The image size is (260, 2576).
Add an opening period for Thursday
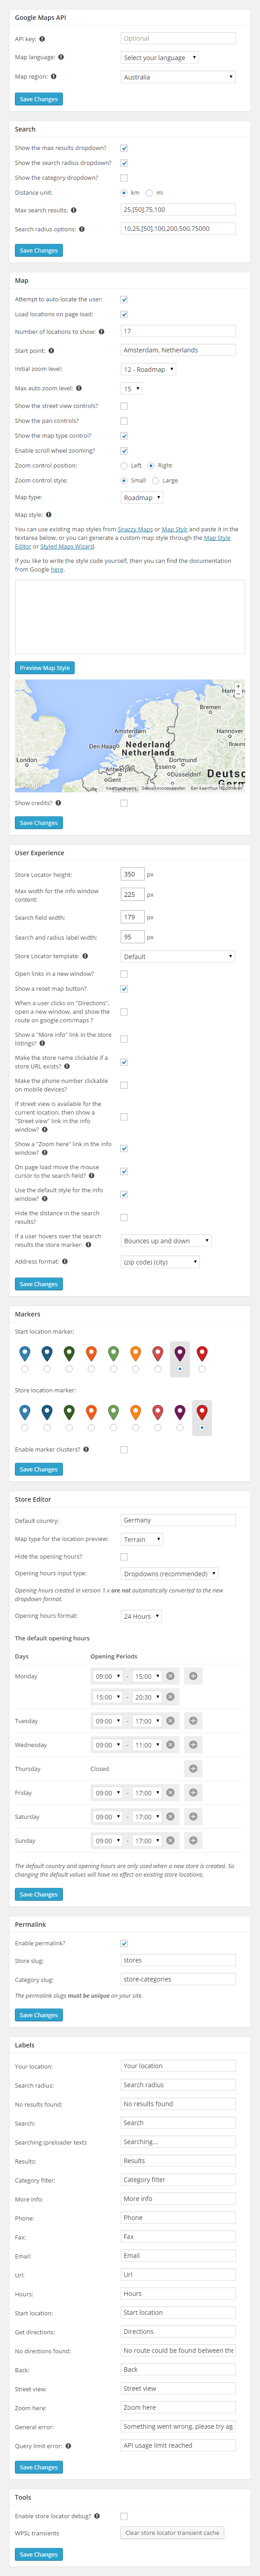click(193, 1769)
